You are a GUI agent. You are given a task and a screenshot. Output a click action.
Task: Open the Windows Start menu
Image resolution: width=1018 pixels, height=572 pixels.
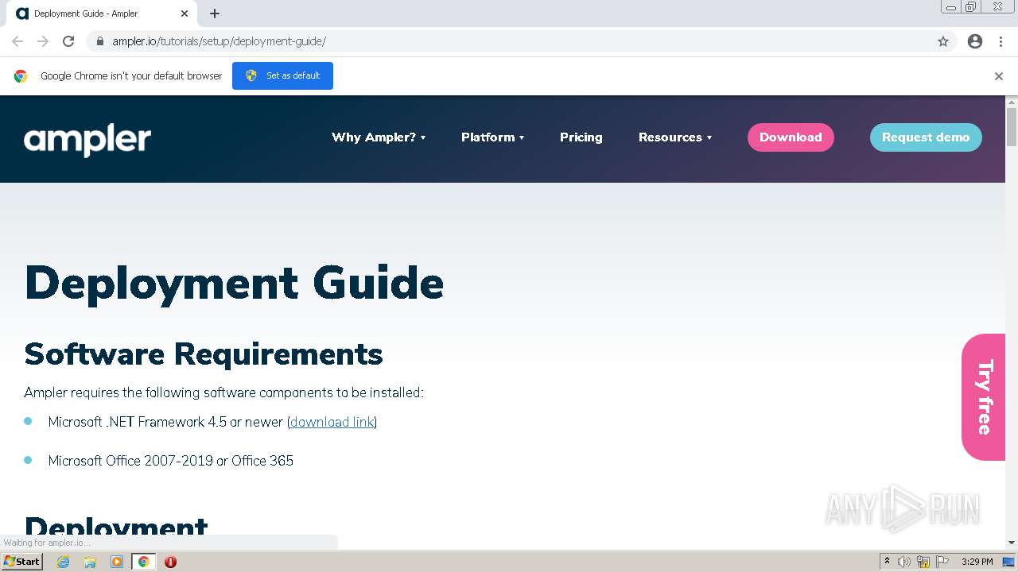22,562
